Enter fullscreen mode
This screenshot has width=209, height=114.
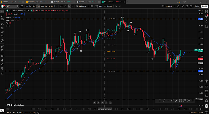click(187, 6)
